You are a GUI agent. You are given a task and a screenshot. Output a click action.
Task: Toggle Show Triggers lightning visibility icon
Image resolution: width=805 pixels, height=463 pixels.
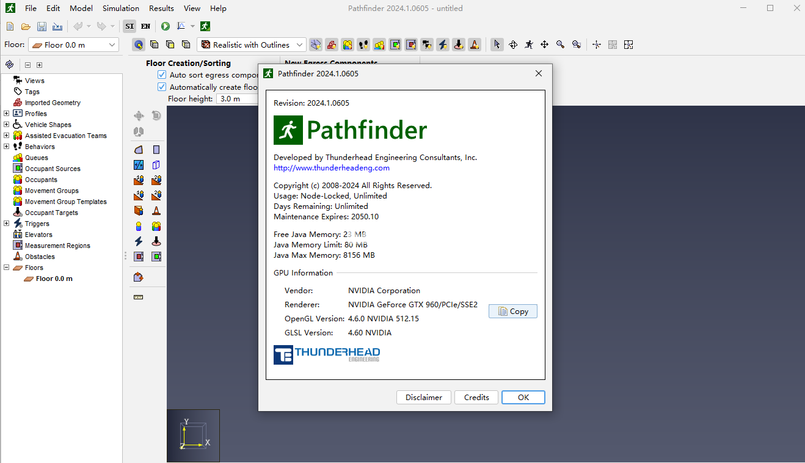442,45
